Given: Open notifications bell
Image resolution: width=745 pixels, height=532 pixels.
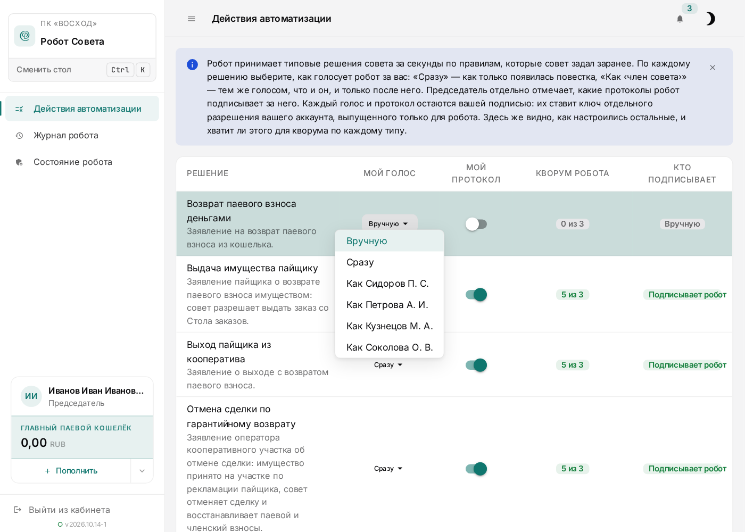Looking at the screenshot, I should point(680,19).
